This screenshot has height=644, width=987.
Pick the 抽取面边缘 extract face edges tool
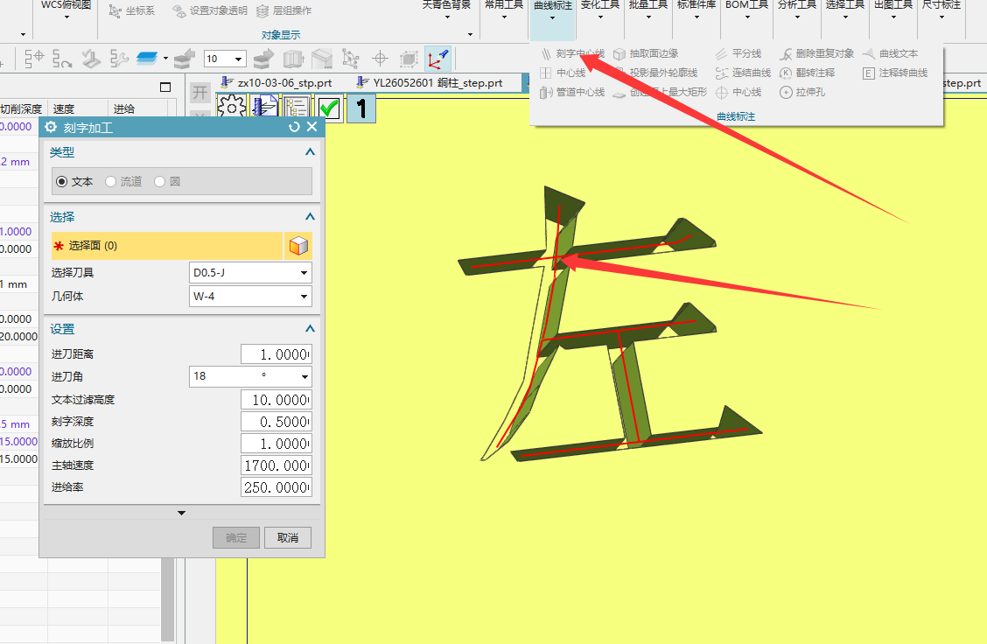[647, 53]
